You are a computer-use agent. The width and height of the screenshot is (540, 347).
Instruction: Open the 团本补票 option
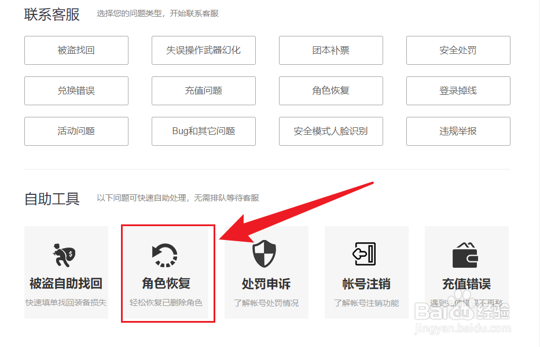click(331, 50)
